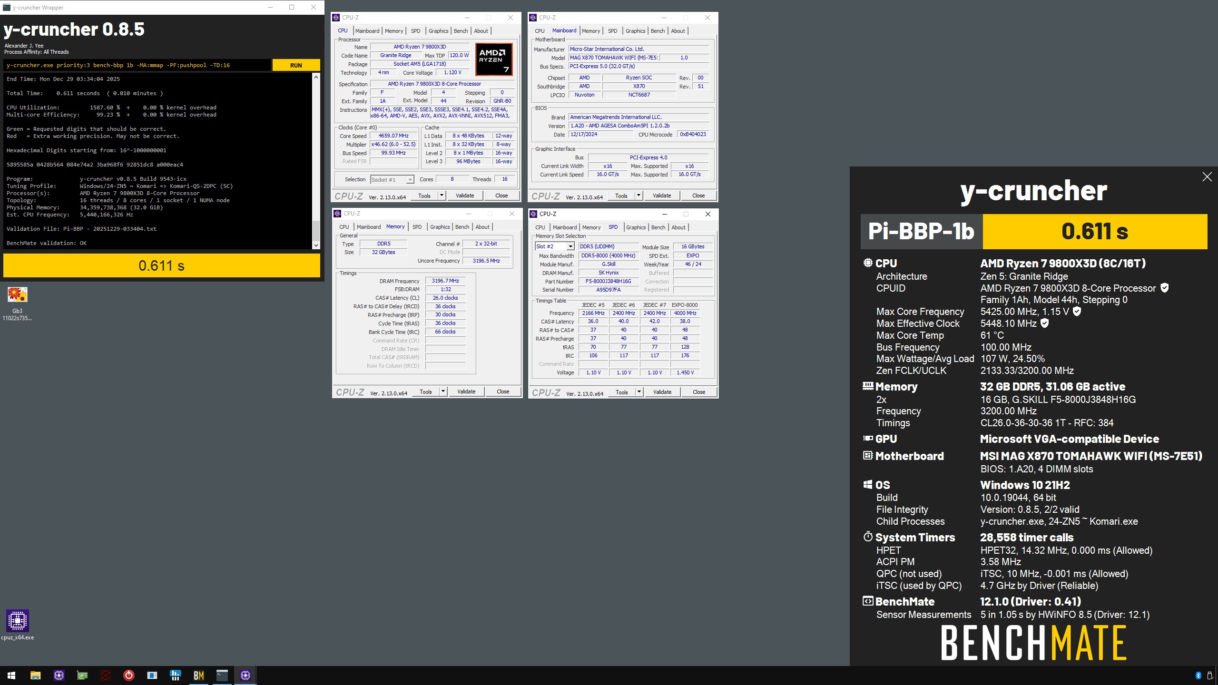
Task: Click the Multiplier x46.62 value in CPU-Z
Action: pos(393,145)
